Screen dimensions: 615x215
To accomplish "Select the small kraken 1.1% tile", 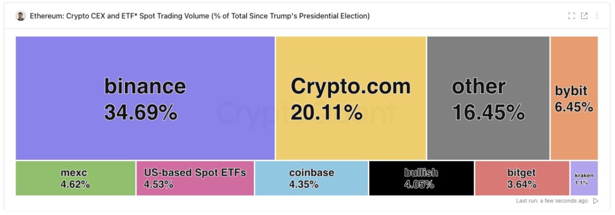I will [584, 178].
